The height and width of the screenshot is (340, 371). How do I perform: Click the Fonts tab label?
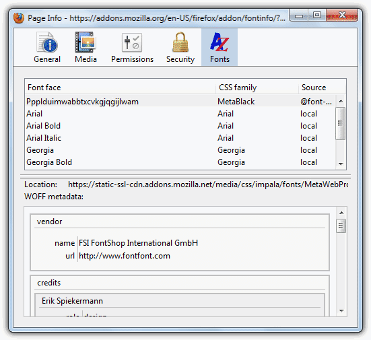pos(220,59)
